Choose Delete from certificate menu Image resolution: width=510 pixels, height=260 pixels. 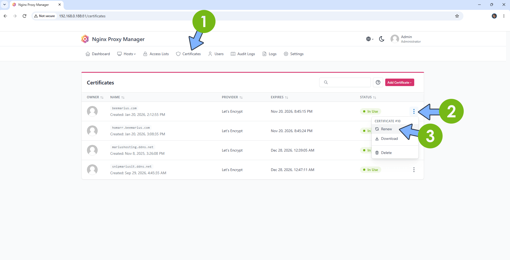point(395,153)
